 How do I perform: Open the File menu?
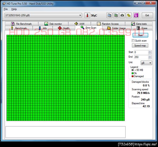tap(6, 9)
